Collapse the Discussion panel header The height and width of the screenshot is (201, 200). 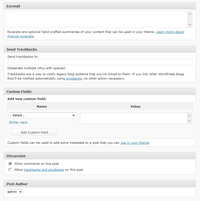click(x=100, y=156)
